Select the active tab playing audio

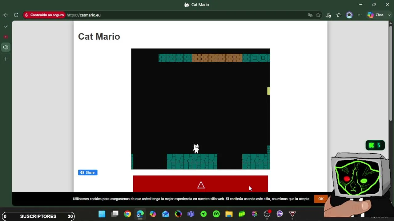(x=6, y=47)
